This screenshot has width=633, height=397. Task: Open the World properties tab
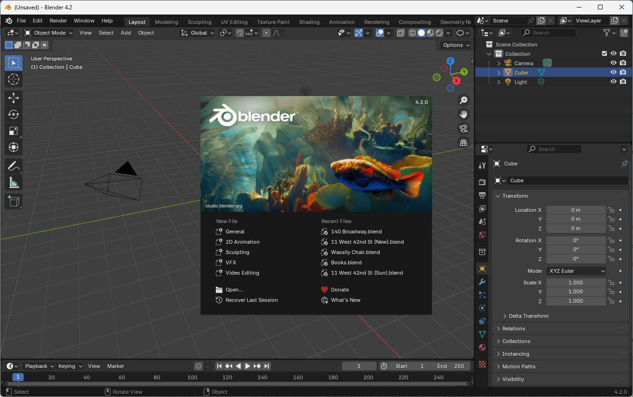pos(482,234)
